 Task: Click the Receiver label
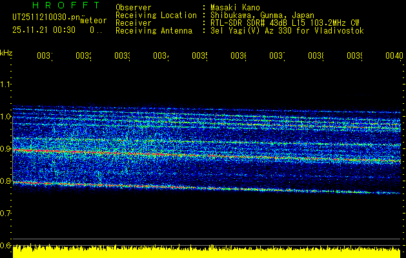click(x=134, y=23)
